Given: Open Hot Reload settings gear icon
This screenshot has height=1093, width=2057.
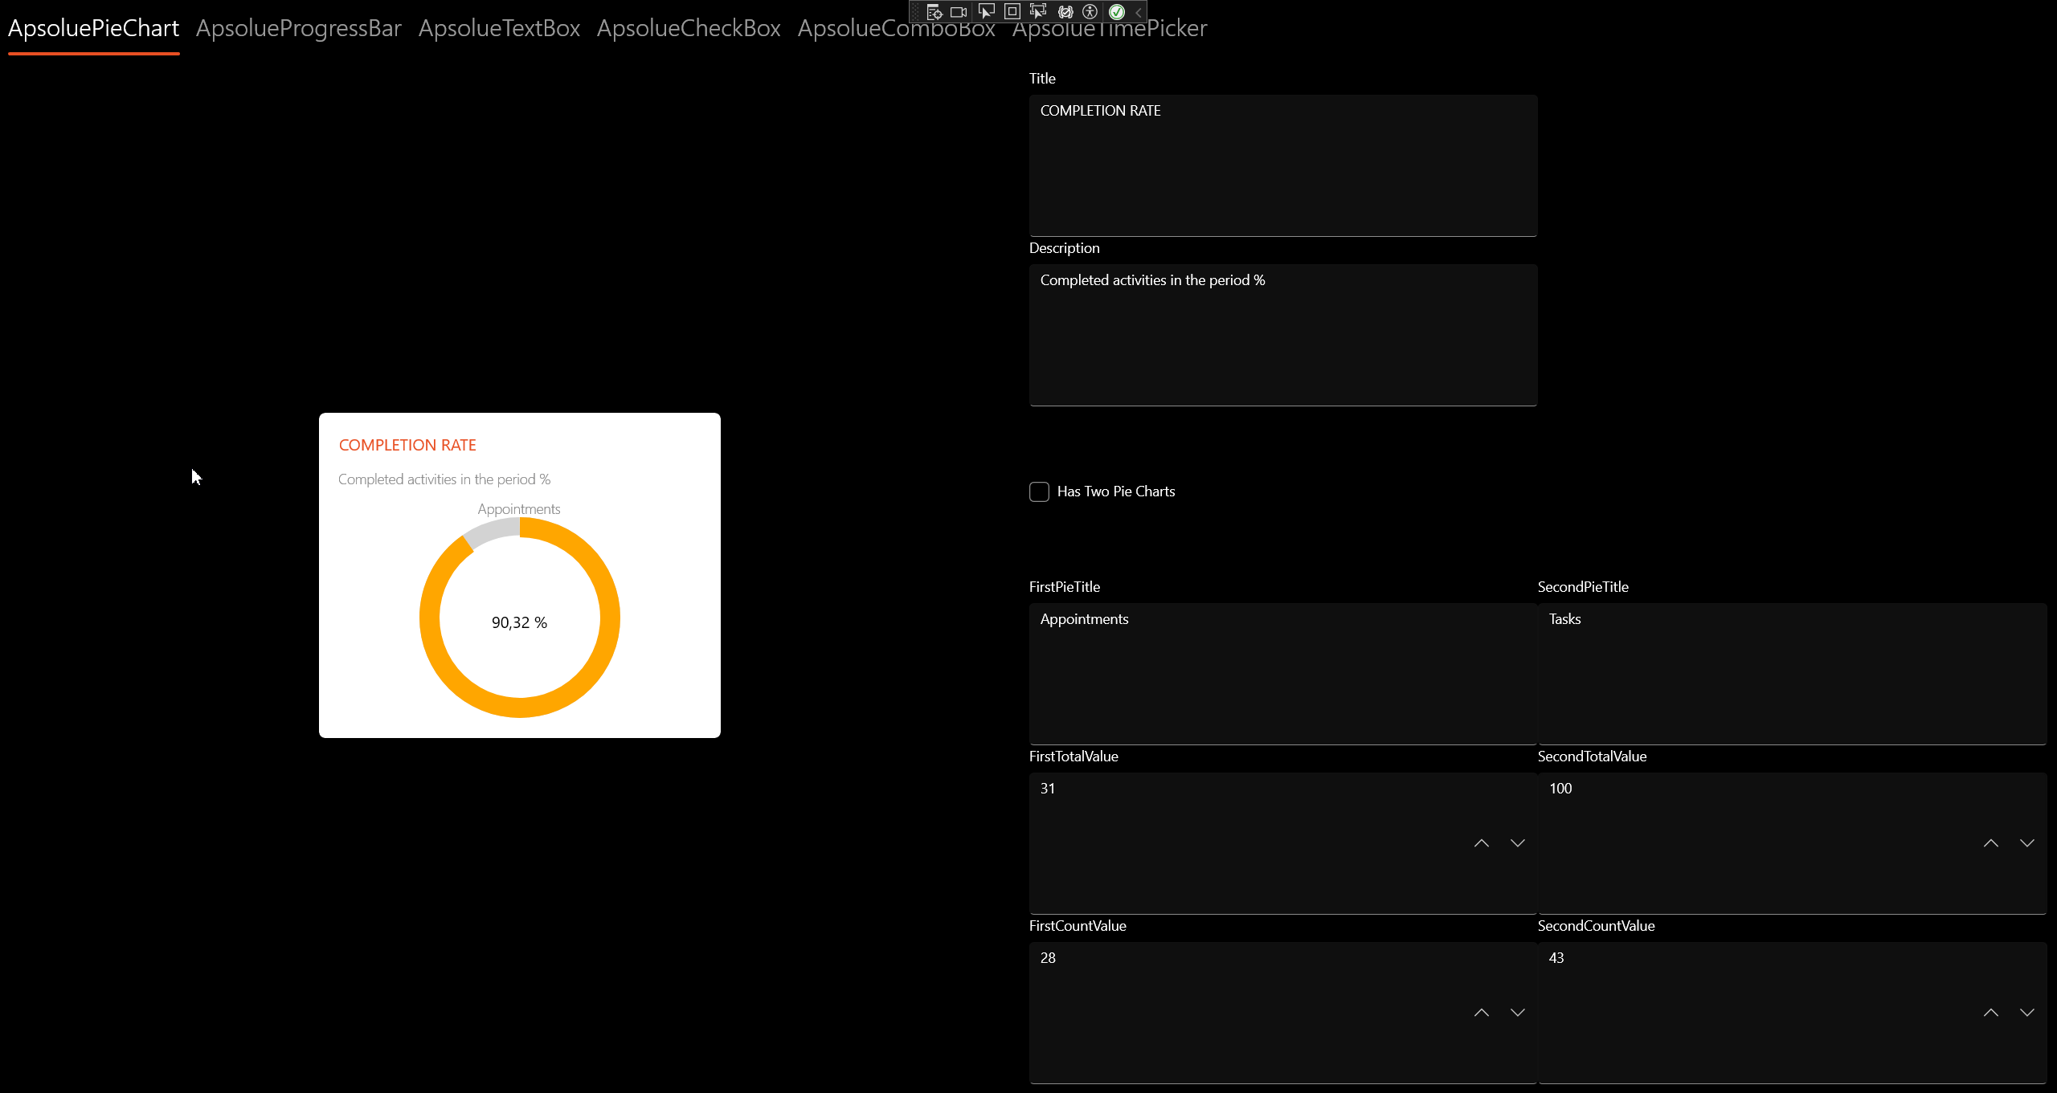Looking at the screenshot, I should pos(1066,12).
